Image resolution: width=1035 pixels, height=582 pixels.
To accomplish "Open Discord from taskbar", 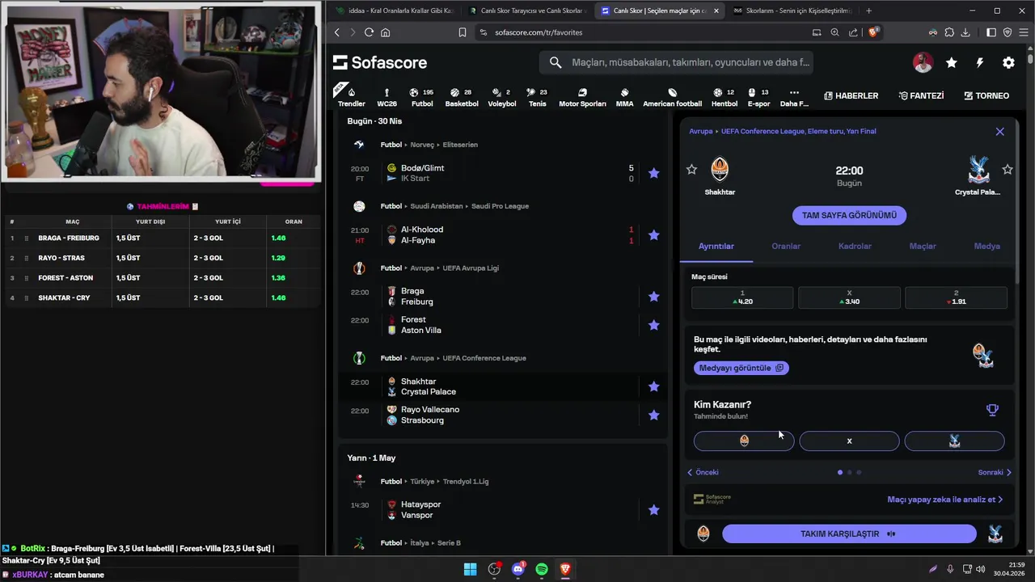I will 517,569.
